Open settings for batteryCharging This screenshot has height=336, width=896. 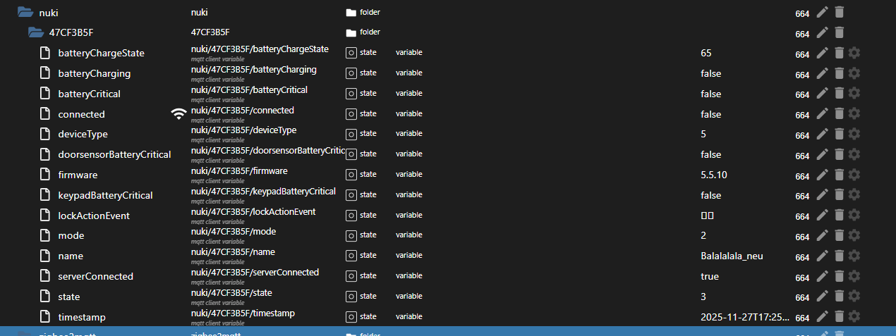854,73
